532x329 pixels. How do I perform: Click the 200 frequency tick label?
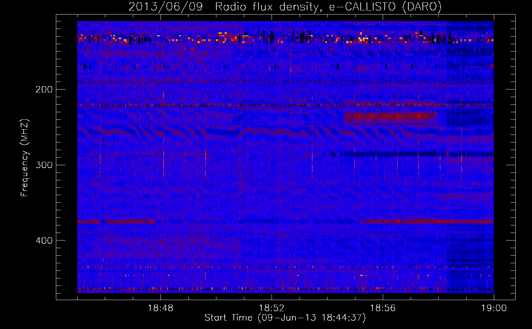(44, 89)
